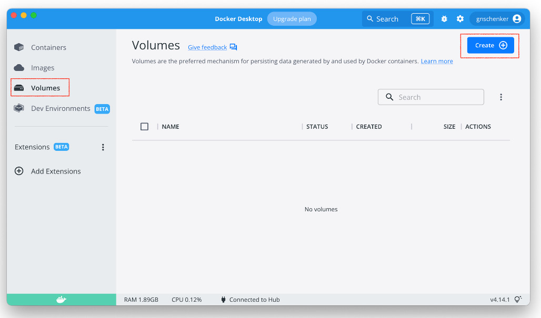541x318 pixels.
Task: Click the CPU 0.12% indicator
Action: pos(187,300)
